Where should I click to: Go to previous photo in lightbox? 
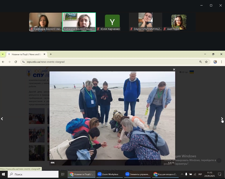pyautogui.click(x=2, y=119)
